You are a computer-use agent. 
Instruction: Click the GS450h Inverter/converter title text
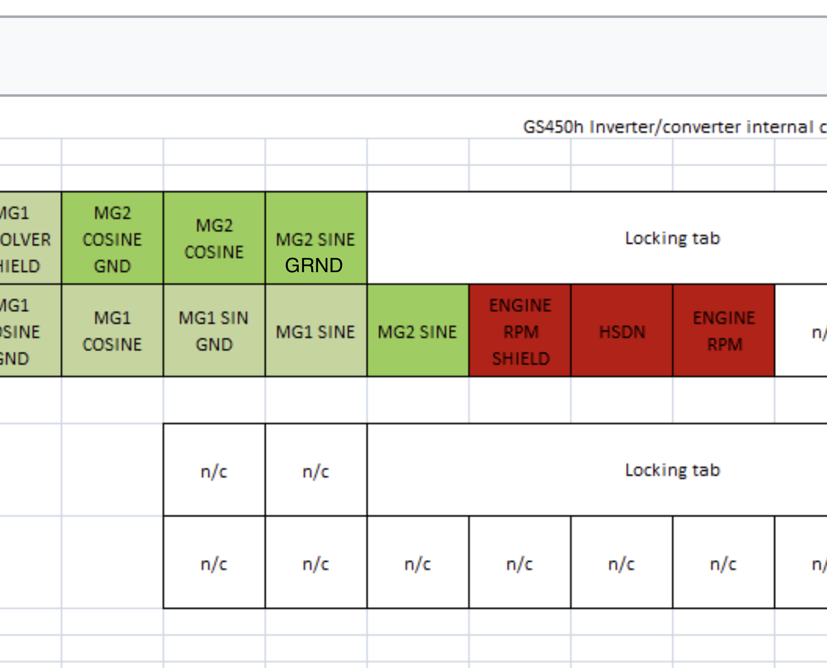(673, 127)
